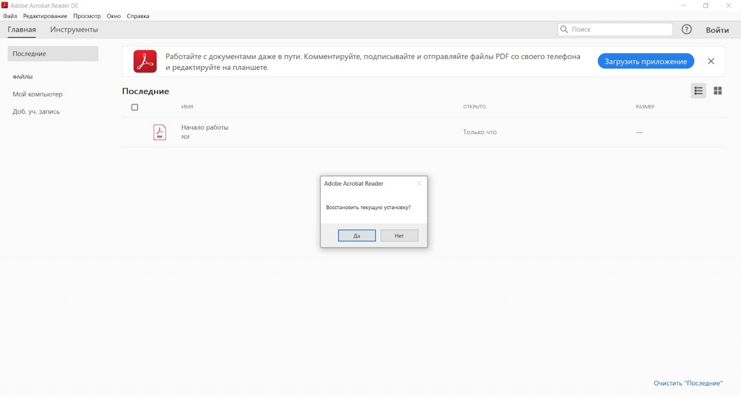Minimize the Acrobat Reader window

point(683,5)
